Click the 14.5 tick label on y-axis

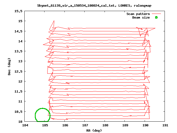pos(18,31)
